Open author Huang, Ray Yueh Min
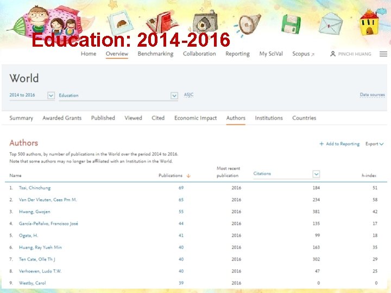 (40, 247)
